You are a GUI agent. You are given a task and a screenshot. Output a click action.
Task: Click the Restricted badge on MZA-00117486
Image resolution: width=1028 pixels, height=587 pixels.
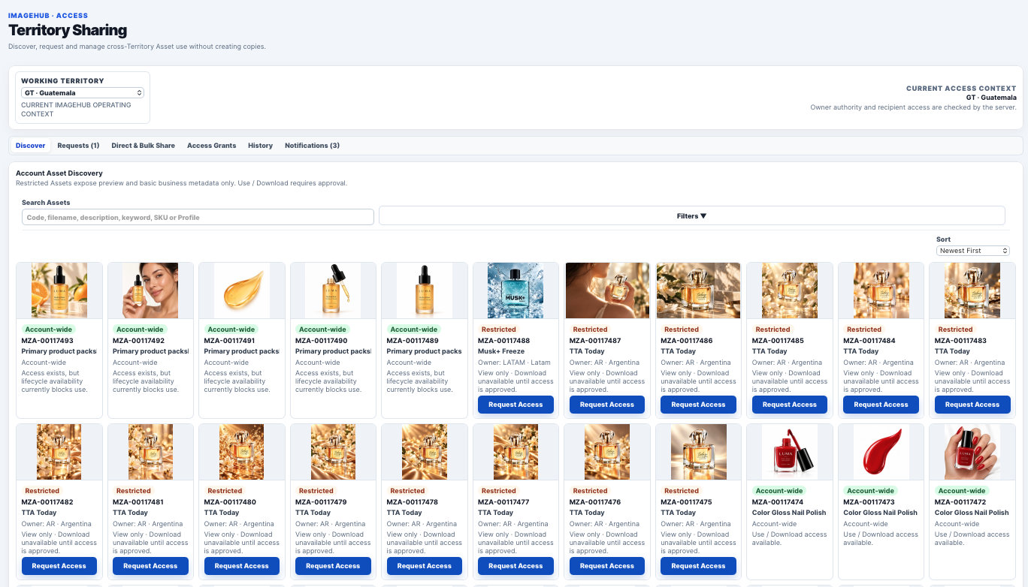[x=682, y=330]
